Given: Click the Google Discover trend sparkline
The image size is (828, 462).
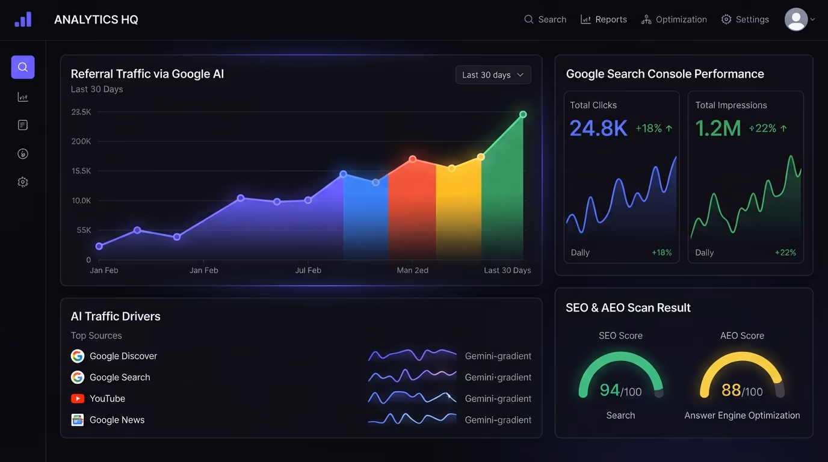Looking at the screenshot, I should (412, 355).
